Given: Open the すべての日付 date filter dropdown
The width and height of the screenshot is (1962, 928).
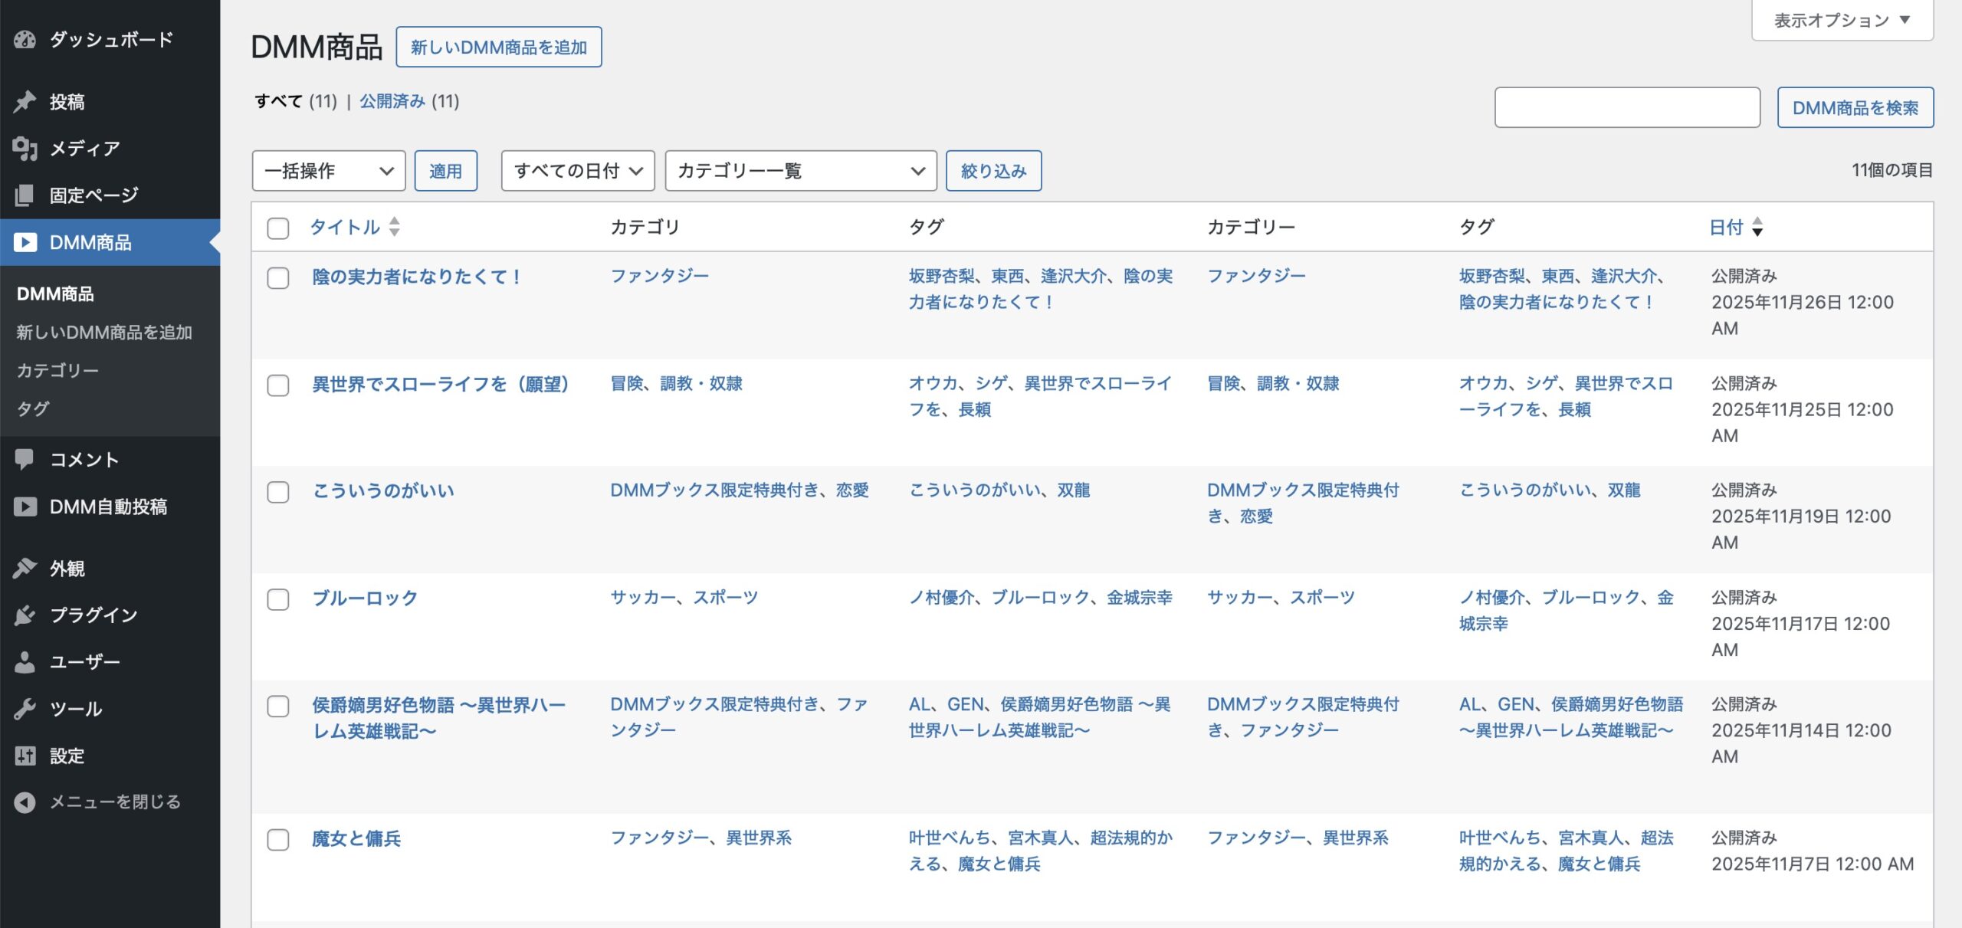Looking at the screenshot, I should coord(577,170).
